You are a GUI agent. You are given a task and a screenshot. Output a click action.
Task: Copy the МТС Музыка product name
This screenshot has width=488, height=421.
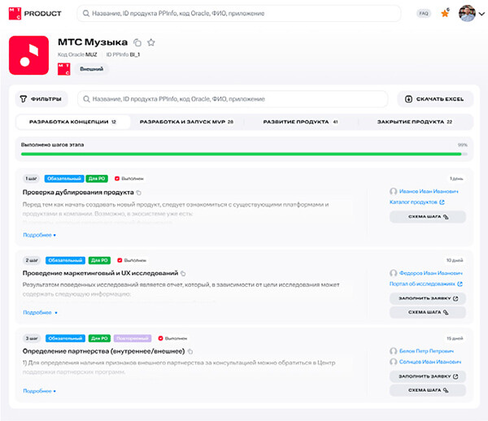click(137, 42)
